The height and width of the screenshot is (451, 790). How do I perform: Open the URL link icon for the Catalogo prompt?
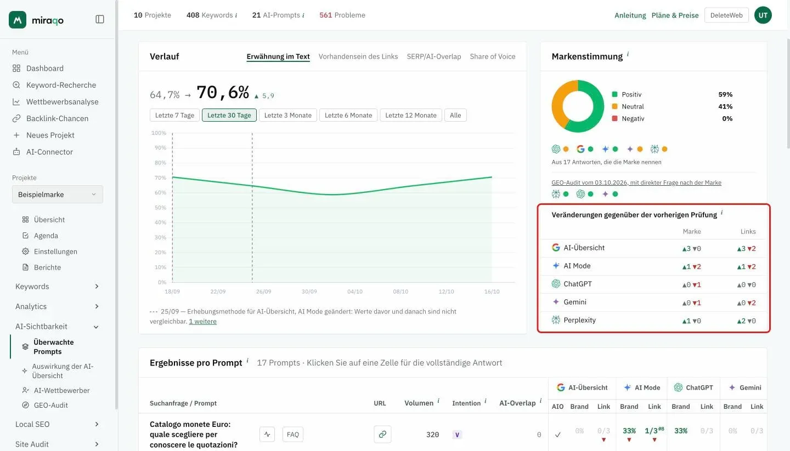click(x=382, y=435)
